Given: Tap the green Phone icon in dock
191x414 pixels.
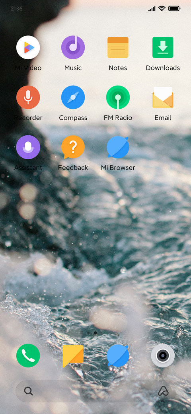Looking at the screenshot, I should click(x=28, y=355).
